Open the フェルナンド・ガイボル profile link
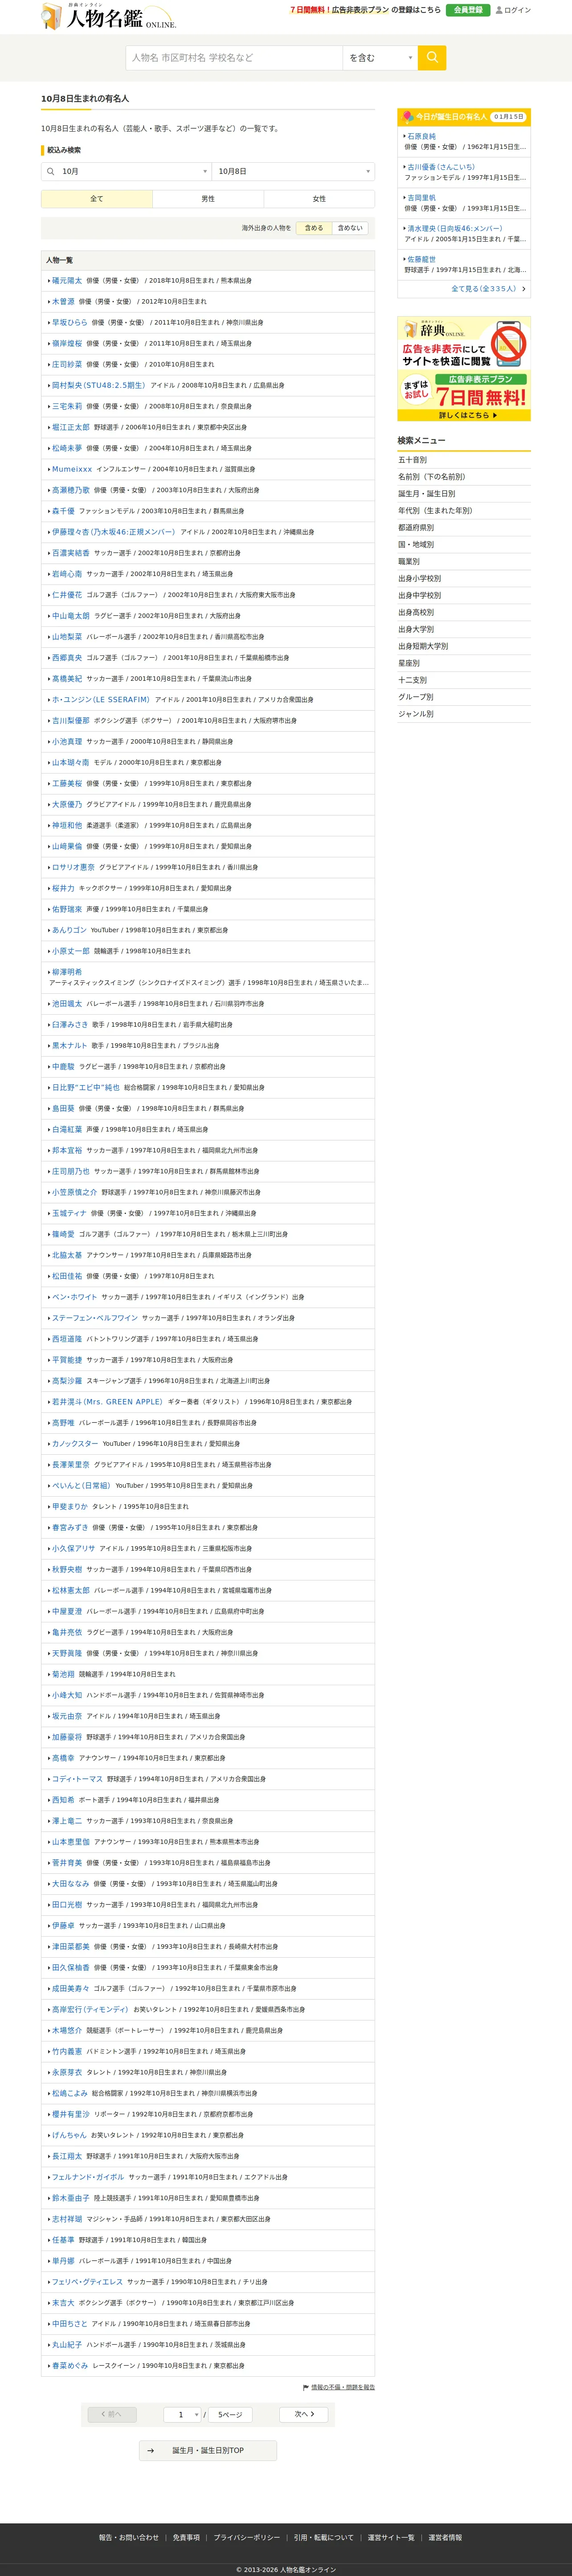Viewport: 572px width, 2576px height. [88, 2177]
